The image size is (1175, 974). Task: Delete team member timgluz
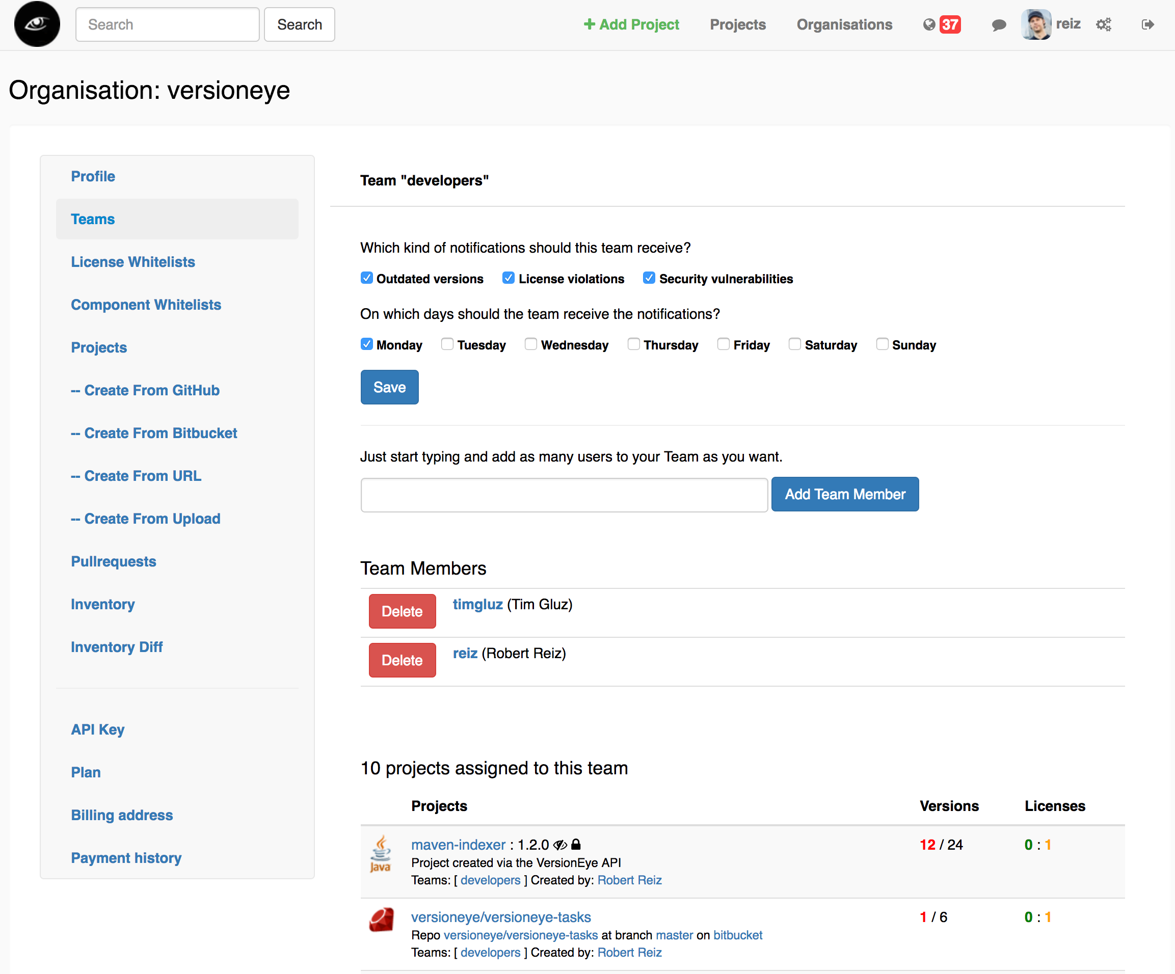tap(403, 611)
